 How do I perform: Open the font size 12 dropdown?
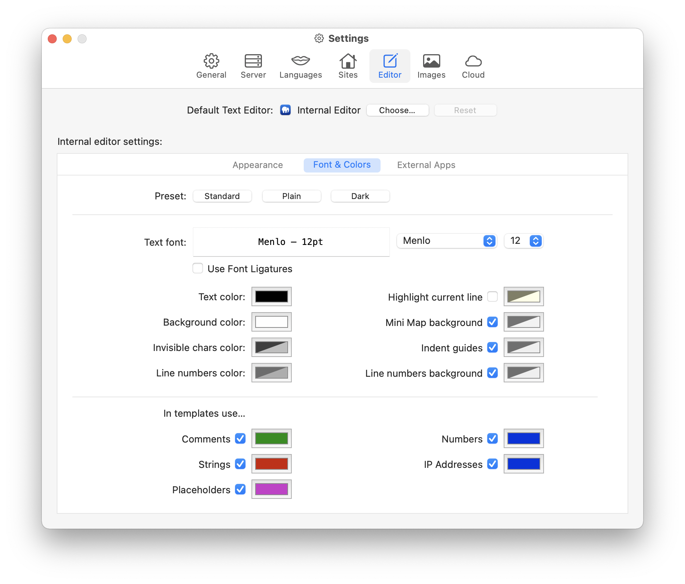pyautogui.click(x=523, y=241)
